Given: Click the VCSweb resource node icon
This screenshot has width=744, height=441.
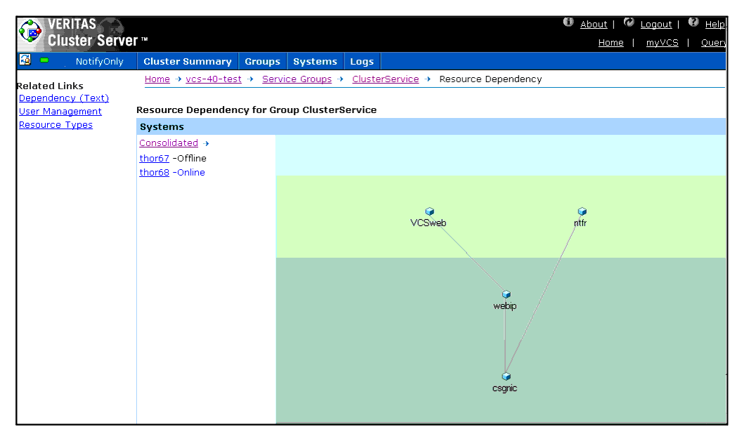Looking at the screenshot, I should tap(429, 211).
